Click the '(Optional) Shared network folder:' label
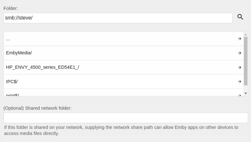Screen dimensions: 251x142 [38, 108]
